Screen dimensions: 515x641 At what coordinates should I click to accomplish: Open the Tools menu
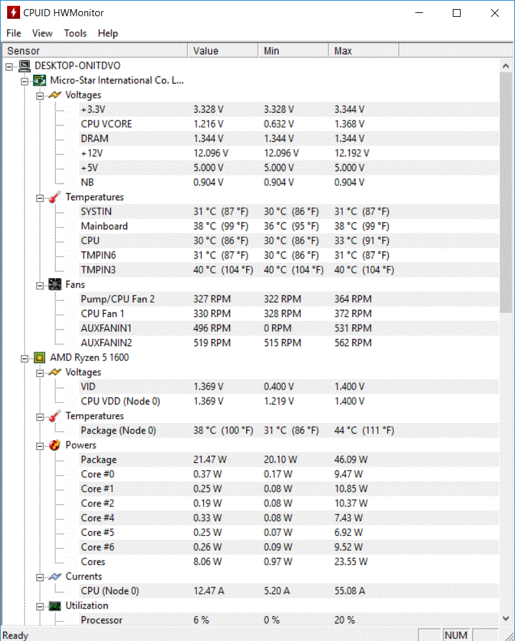[x=75, y=33]
